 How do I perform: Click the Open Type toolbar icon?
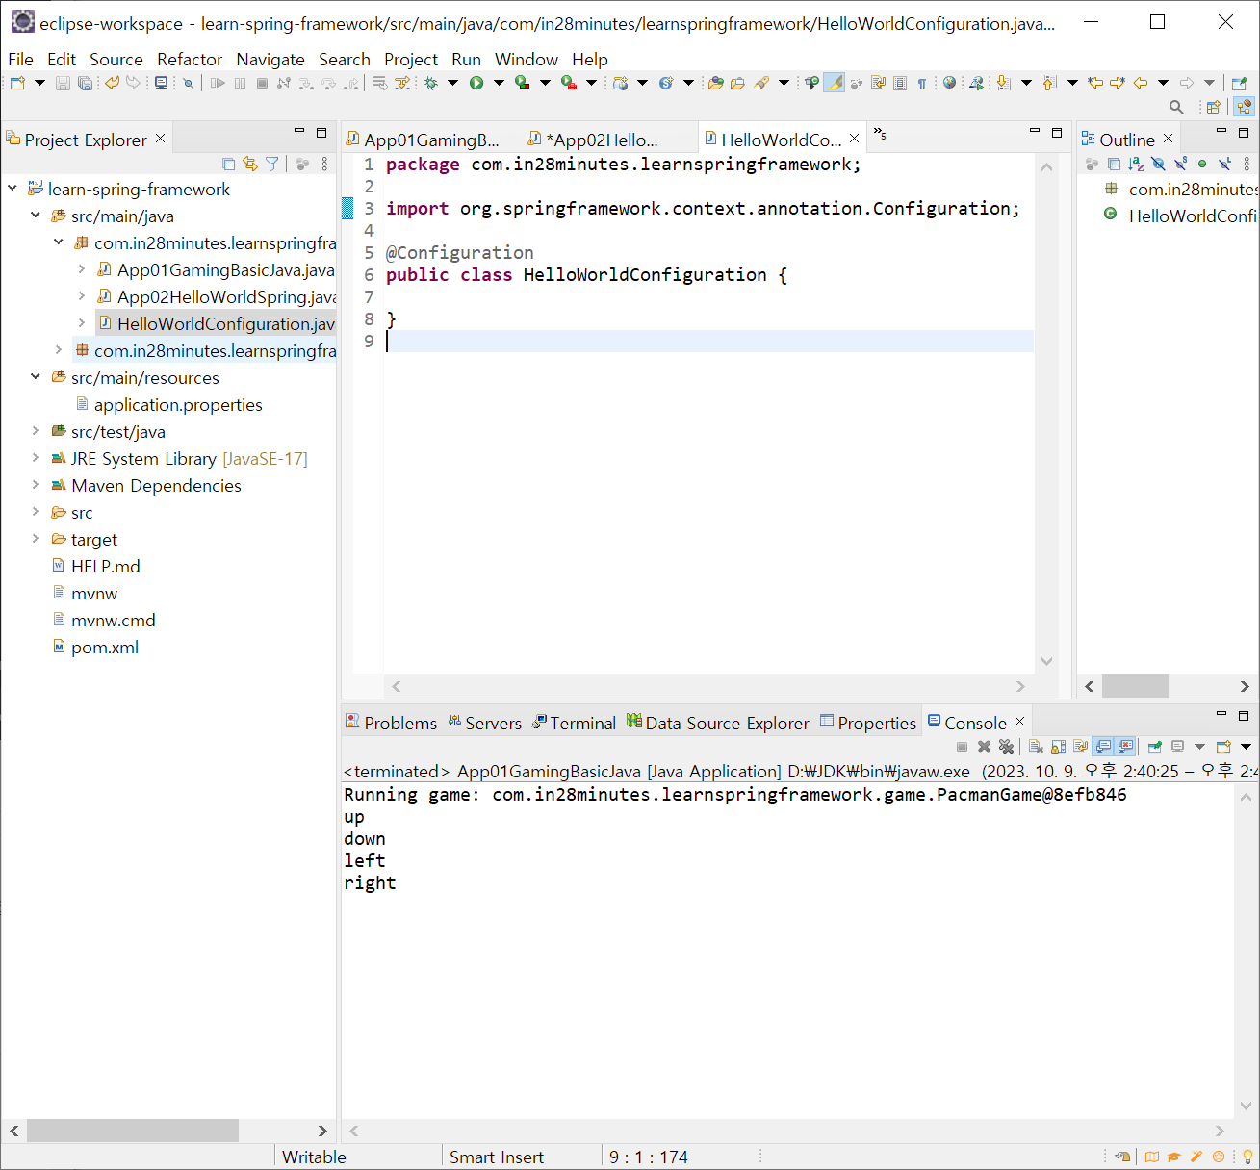pos(715,83)
